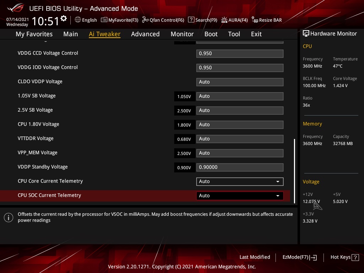364x273 pixels.
Task: Open the My Favorites tab
Action: pos(34,34)
